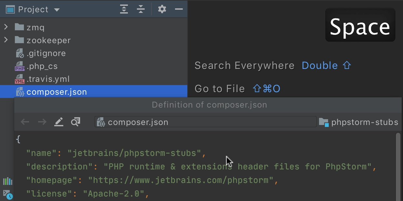This screenshot has height=201, width=403.
Task: Click the PHP runtime description string
Action: tap(238, 167)
